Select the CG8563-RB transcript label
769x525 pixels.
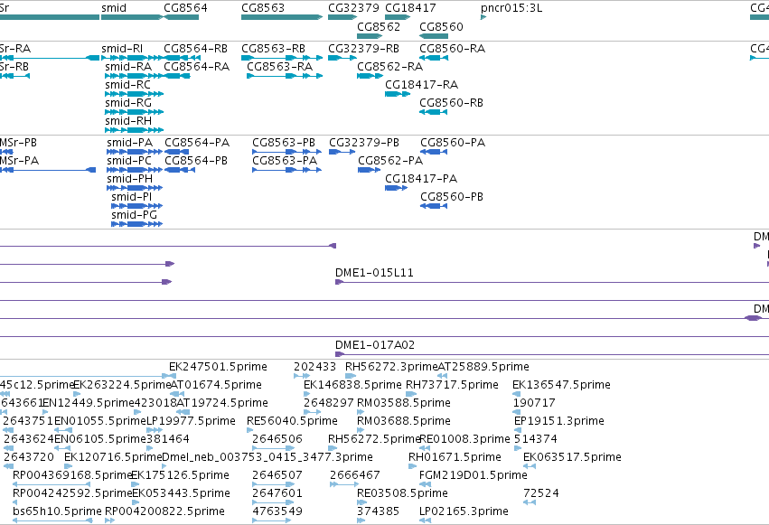tap(273, 49)
